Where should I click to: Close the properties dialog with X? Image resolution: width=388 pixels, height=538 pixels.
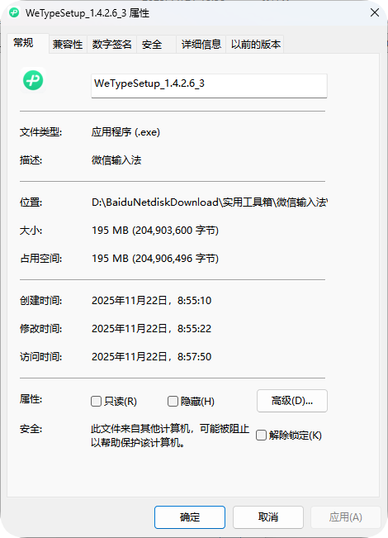tap(375, 12)
